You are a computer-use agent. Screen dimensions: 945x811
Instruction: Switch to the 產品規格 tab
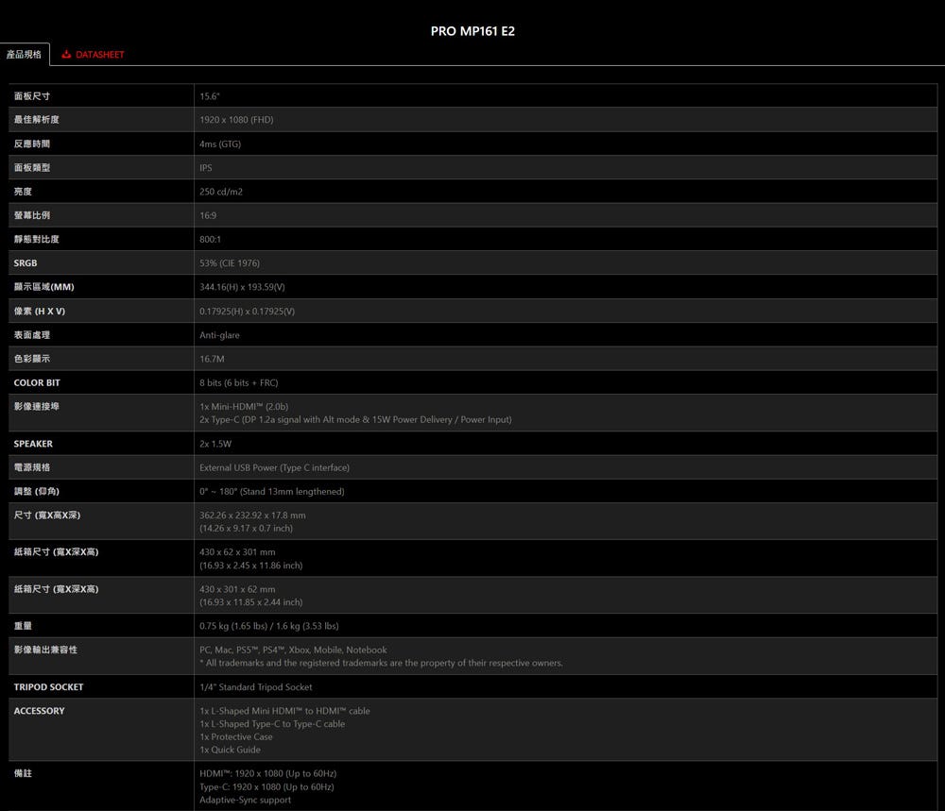point(25,54)
